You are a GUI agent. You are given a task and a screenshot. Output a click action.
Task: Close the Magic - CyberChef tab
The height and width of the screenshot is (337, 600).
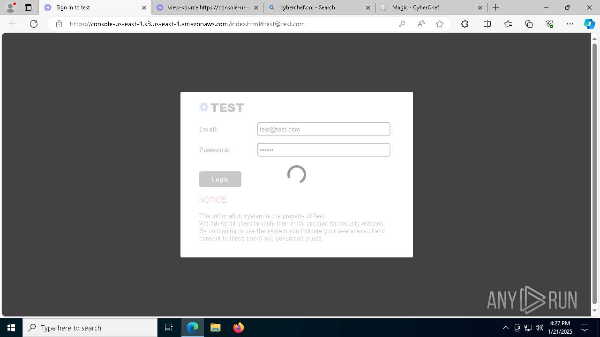point(480,7)
